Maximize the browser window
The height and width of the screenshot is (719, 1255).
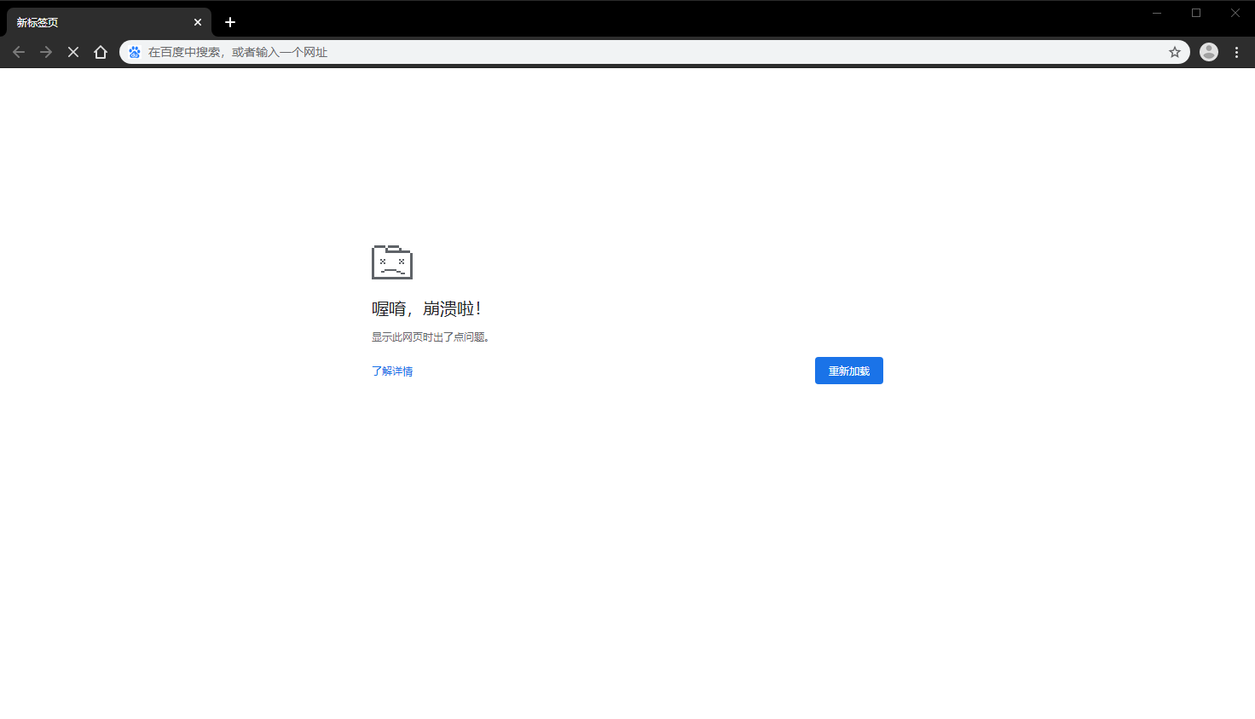click(x=1196, y=13)
